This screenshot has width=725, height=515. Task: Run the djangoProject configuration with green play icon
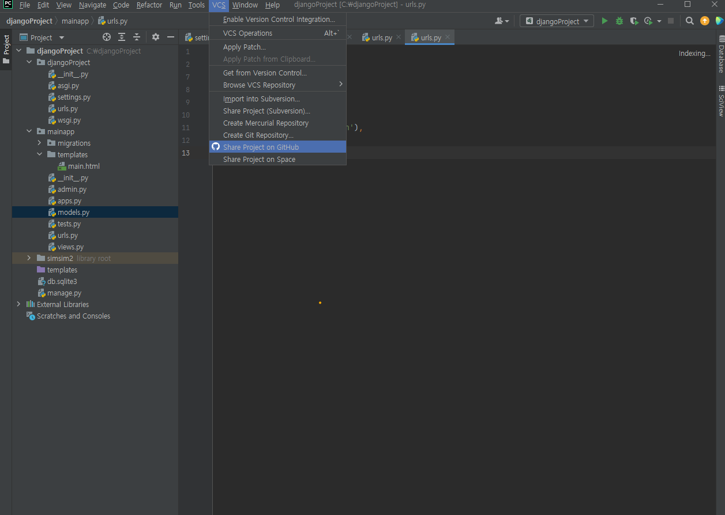pos(604,21)
